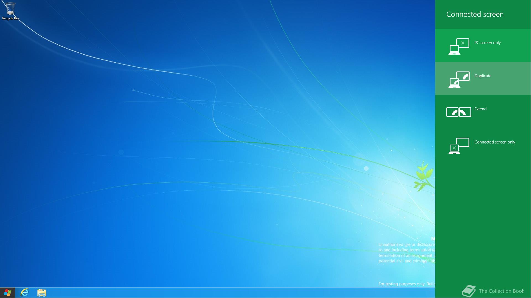Click the Connected screen only icon
531x298 pixels.
(x=459, y=146)
